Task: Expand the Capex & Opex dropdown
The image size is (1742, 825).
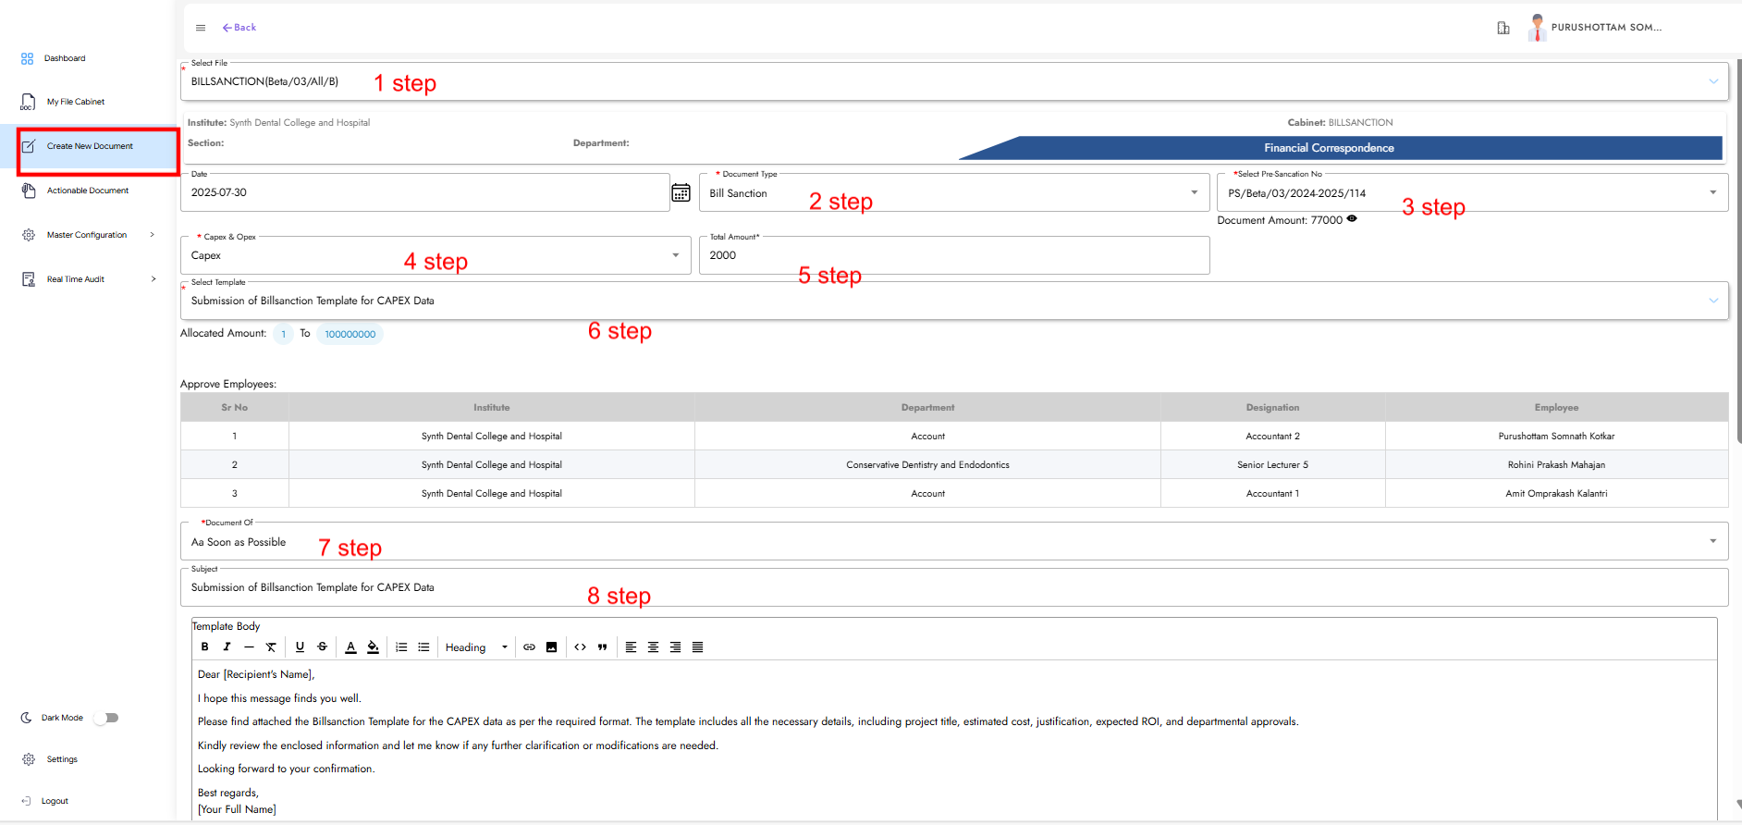Action: coord(675,255)
